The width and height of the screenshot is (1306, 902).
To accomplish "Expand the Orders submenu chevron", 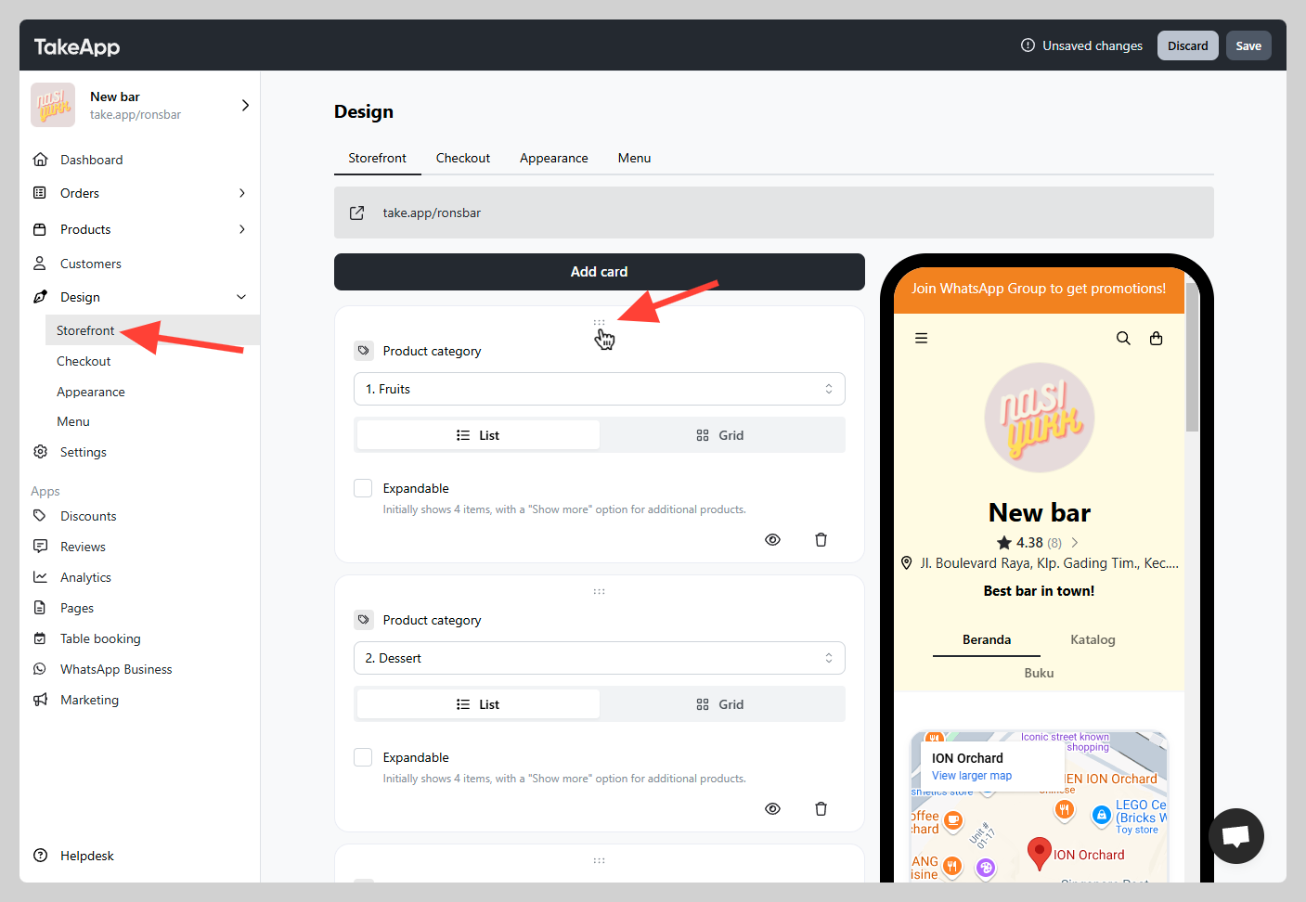I will [242, 193].
